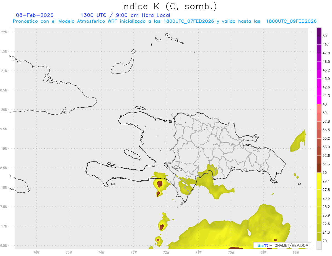Click the colorbar value "36.5"
This screenshot has width=332, height=256.
326,130
